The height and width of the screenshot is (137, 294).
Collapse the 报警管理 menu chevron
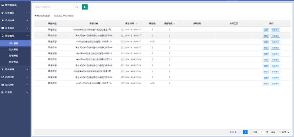pos(27,36)
